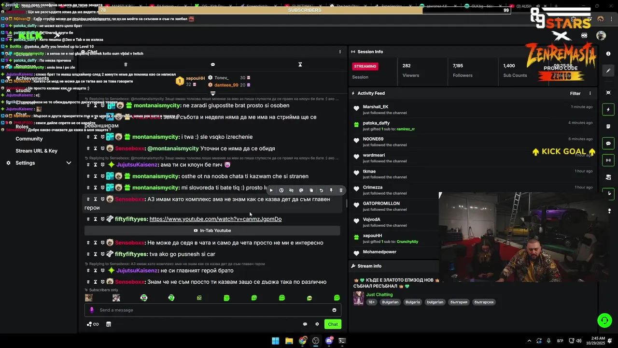Click the play icon in message hover toolbar

[271, 190]
